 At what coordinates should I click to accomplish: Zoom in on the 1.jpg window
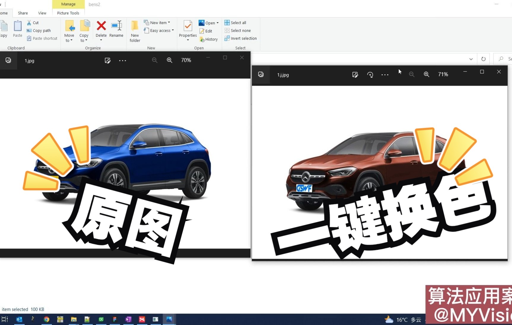click(x=169, y=60)
